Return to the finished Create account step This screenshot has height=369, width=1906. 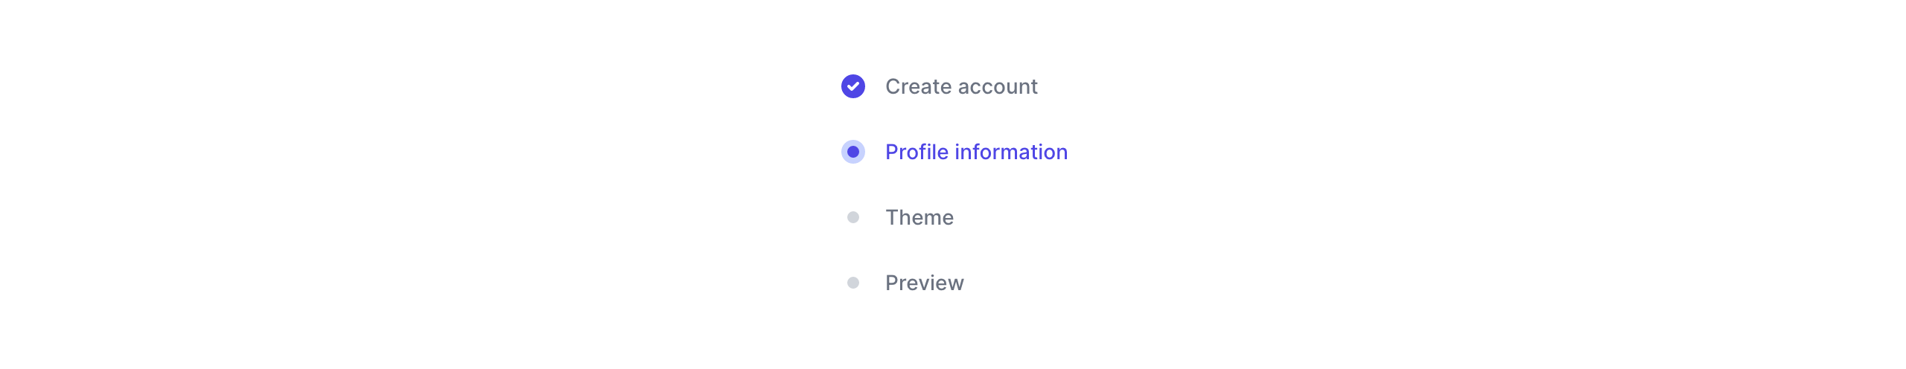tap(960, 86)
